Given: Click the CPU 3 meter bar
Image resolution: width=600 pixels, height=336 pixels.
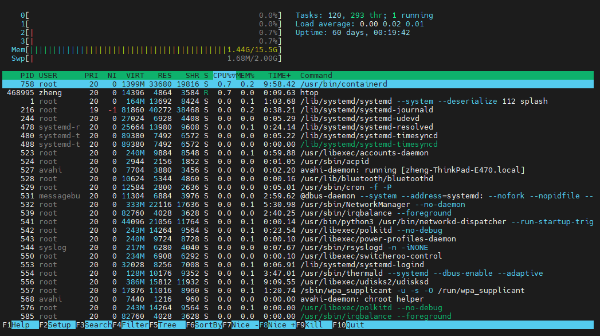Looking at the screenshot, I should [x=151, y=41].
